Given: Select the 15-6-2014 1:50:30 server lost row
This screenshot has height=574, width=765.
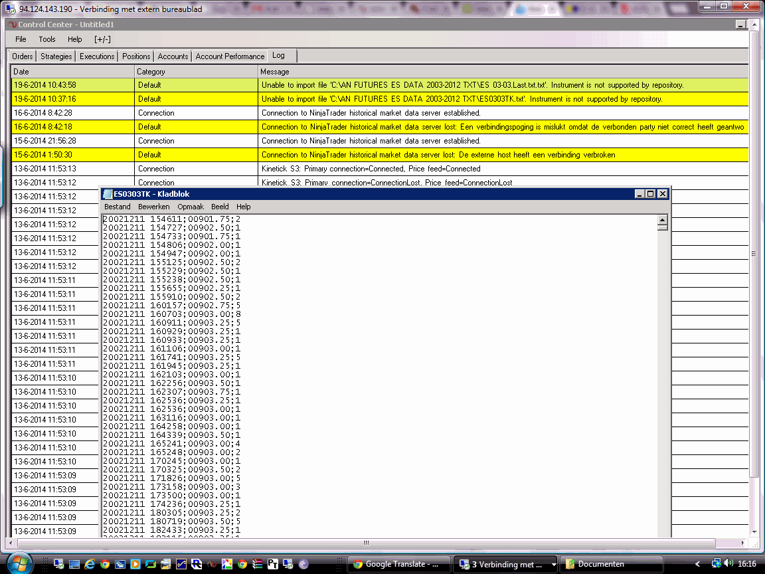Looking at the screenshot, I should click(380, 155).
